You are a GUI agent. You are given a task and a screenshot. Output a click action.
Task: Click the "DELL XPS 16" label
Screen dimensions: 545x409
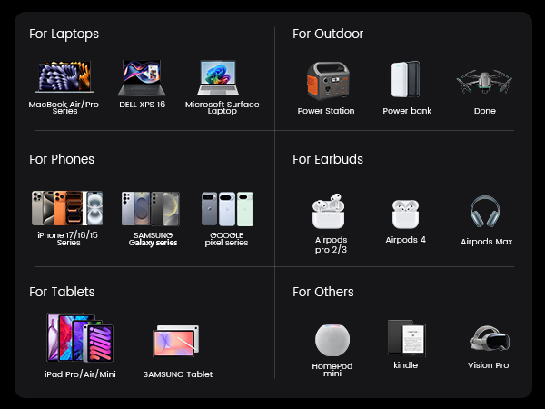click(143, 105)
